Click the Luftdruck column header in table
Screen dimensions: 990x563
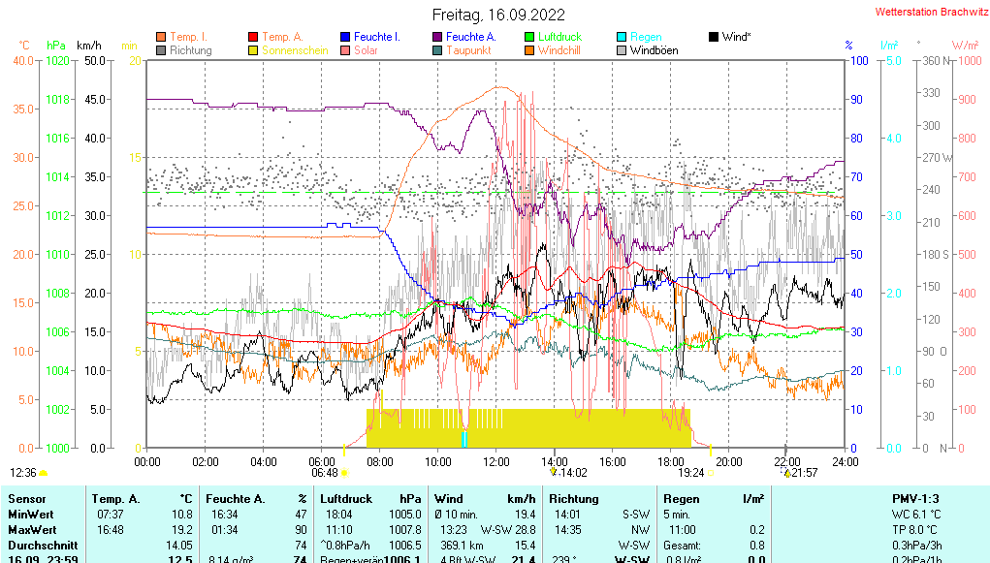click(345, 498)
